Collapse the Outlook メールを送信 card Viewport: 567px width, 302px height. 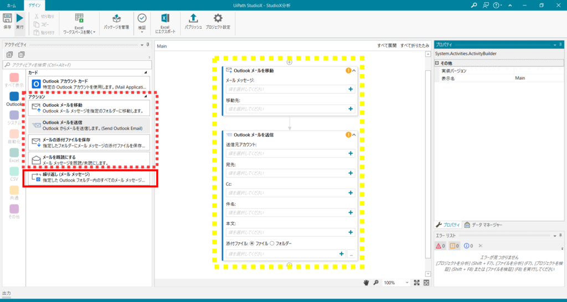pyautogui.click(x=354, y=135)
